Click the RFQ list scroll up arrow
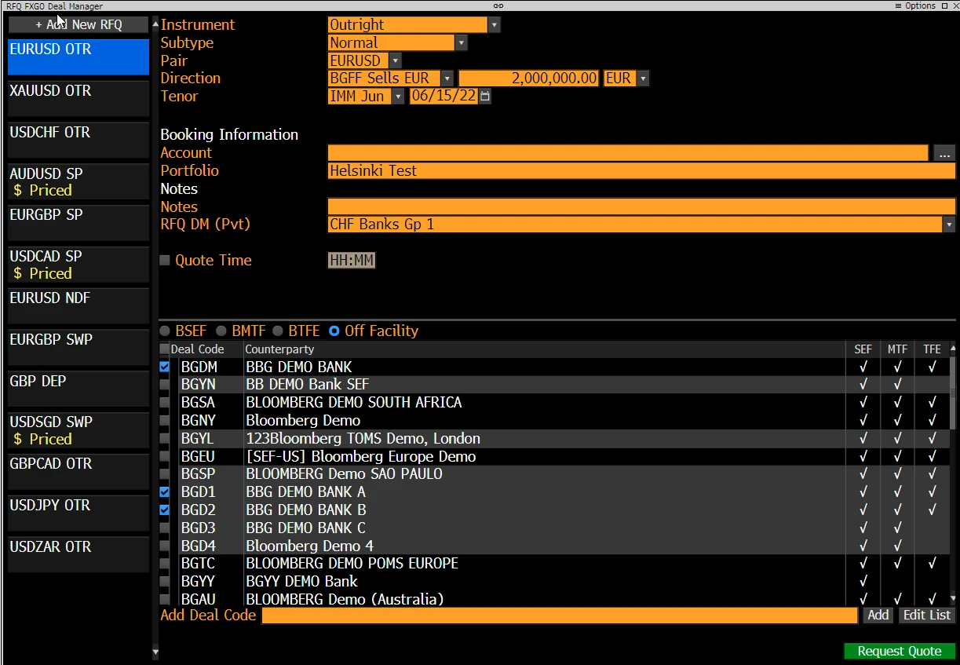The width and height of the screenshot is (960, 665). [155, 24]
